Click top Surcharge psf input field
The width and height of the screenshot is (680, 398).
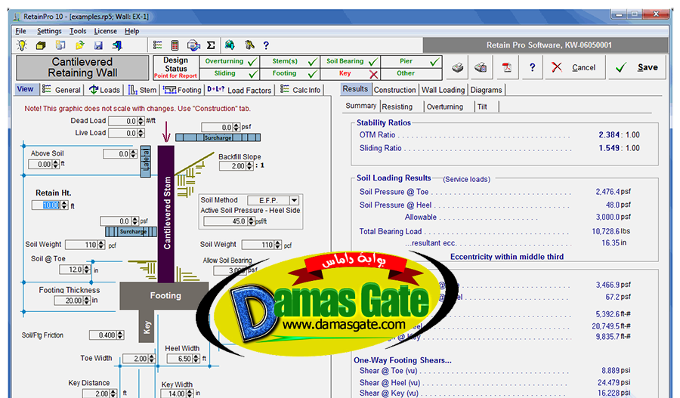pos(218,128)
